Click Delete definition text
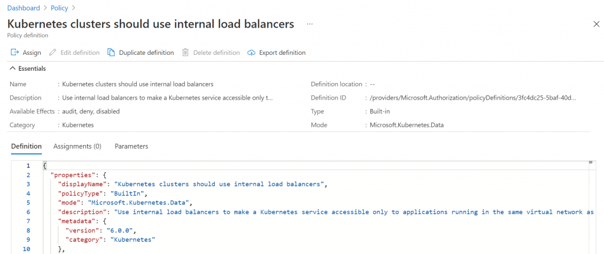 click(x=216, y=52)
